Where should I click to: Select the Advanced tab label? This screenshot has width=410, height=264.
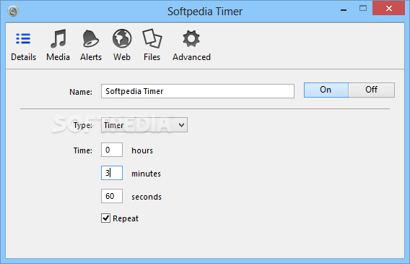pos(191,57)
